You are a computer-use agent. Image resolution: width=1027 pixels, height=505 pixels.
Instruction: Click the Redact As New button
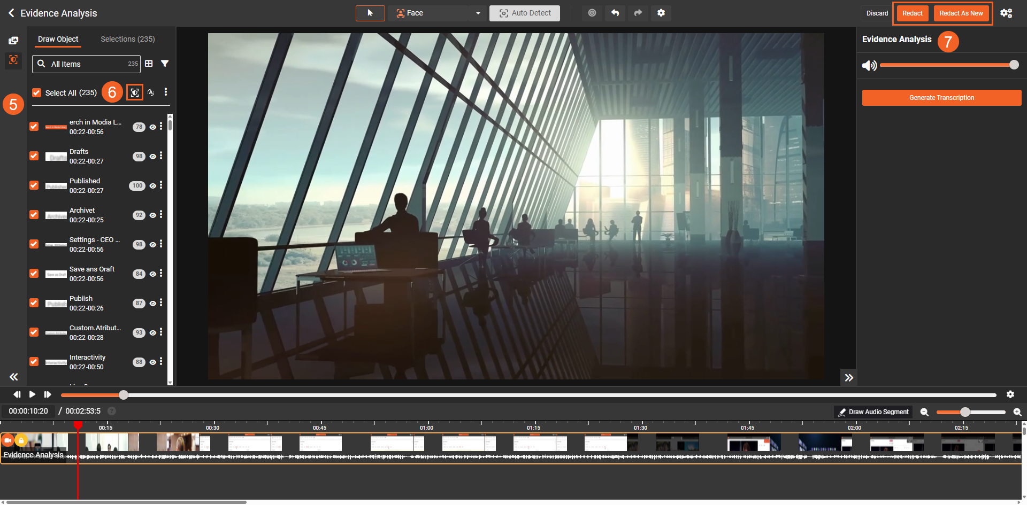(x=961, y=13)
